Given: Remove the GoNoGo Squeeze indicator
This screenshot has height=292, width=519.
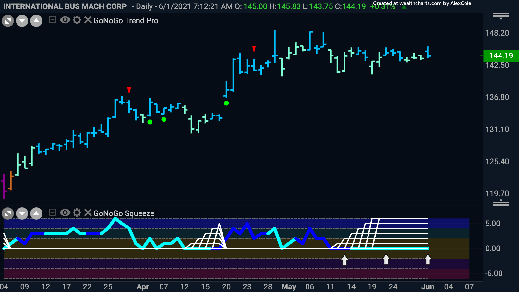Looking at the screenshot, I should pos(88,213).
